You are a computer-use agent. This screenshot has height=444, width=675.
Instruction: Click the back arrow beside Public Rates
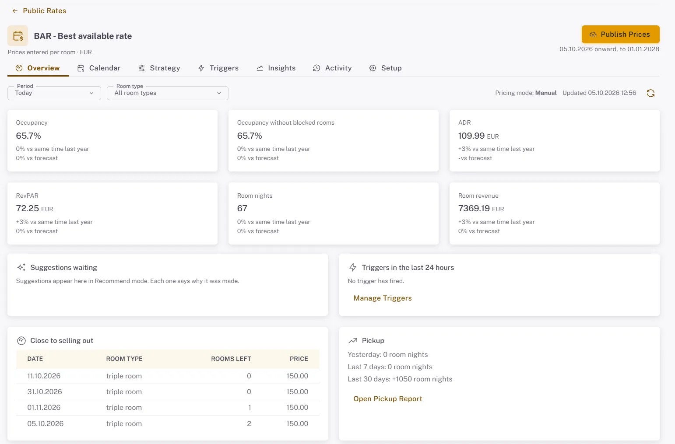tap(15, 11)
